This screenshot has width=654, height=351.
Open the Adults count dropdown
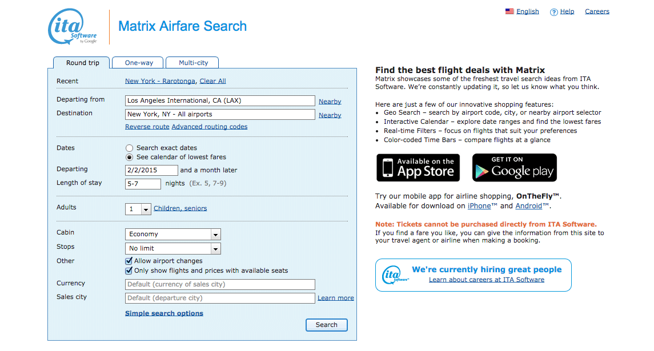pos(138,209)
